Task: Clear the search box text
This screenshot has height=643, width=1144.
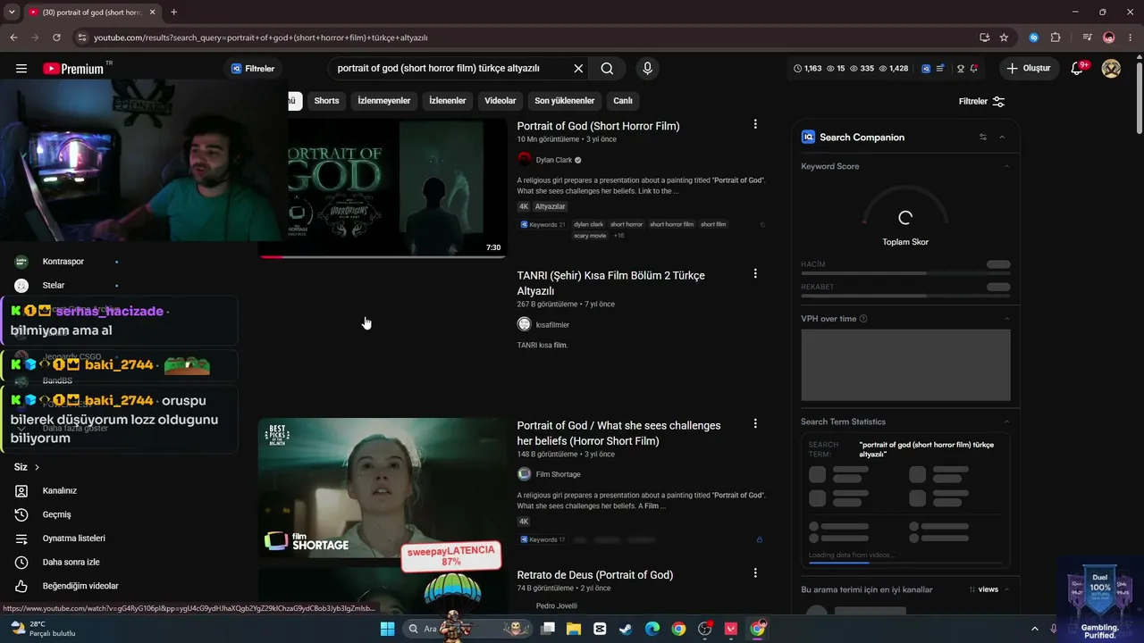Action: (578, 69)
